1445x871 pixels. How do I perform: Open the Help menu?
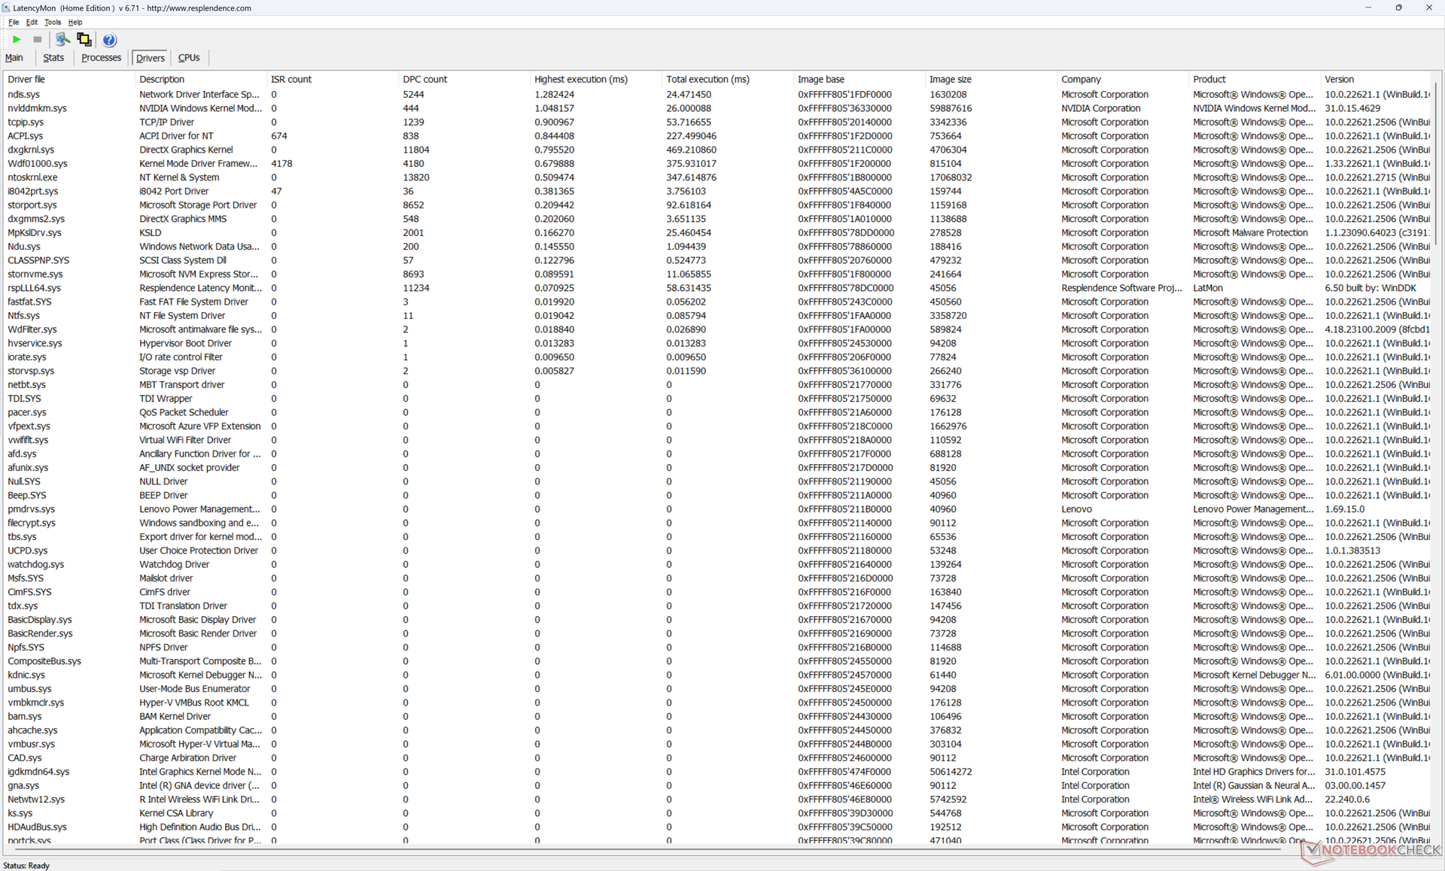pyautogui.click(x=75, y=22)
